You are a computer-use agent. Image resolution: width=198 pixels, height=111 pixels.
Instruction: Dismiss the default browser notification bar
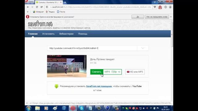pos(171,17)
